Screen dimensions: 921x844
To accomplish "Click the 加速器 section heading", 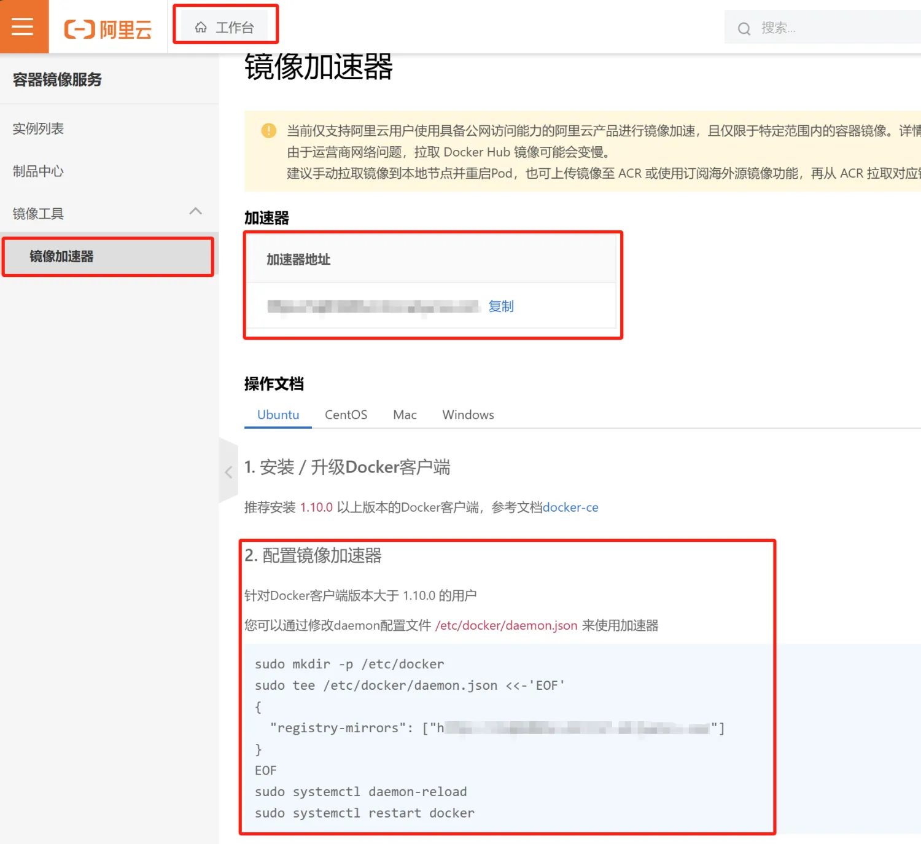I will (x=266, y=218).
